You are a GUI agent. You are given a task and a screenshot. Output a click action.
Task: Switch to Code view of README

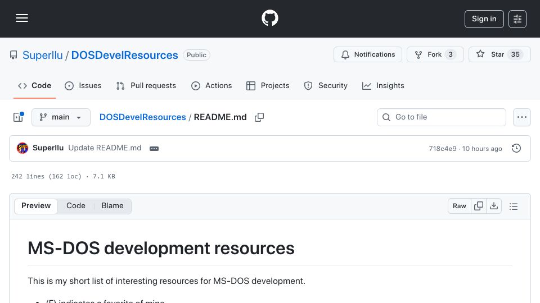76,206
